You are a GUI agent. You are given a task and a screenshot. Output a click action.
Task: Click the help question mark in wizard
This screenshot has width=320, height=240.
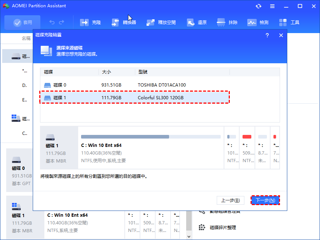267,35
